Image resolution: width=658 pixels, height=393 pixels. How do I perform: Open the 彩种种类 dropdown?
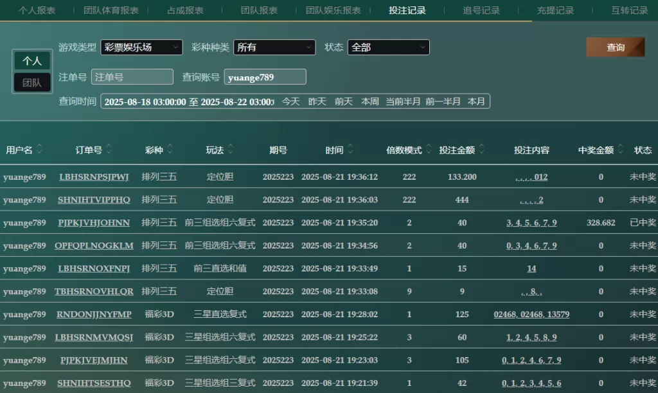pos(274,48)
